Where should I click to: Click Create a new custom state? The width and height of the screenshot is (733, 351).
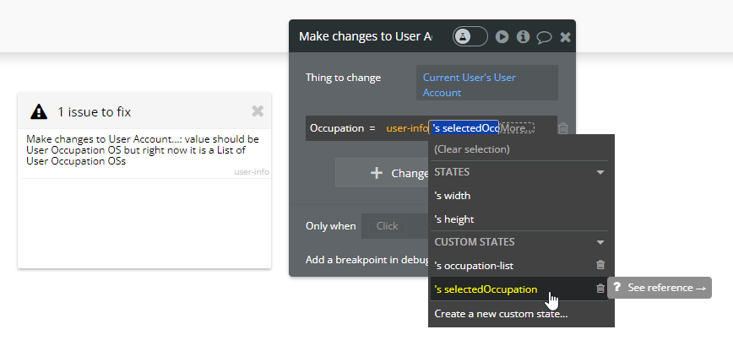501,314
